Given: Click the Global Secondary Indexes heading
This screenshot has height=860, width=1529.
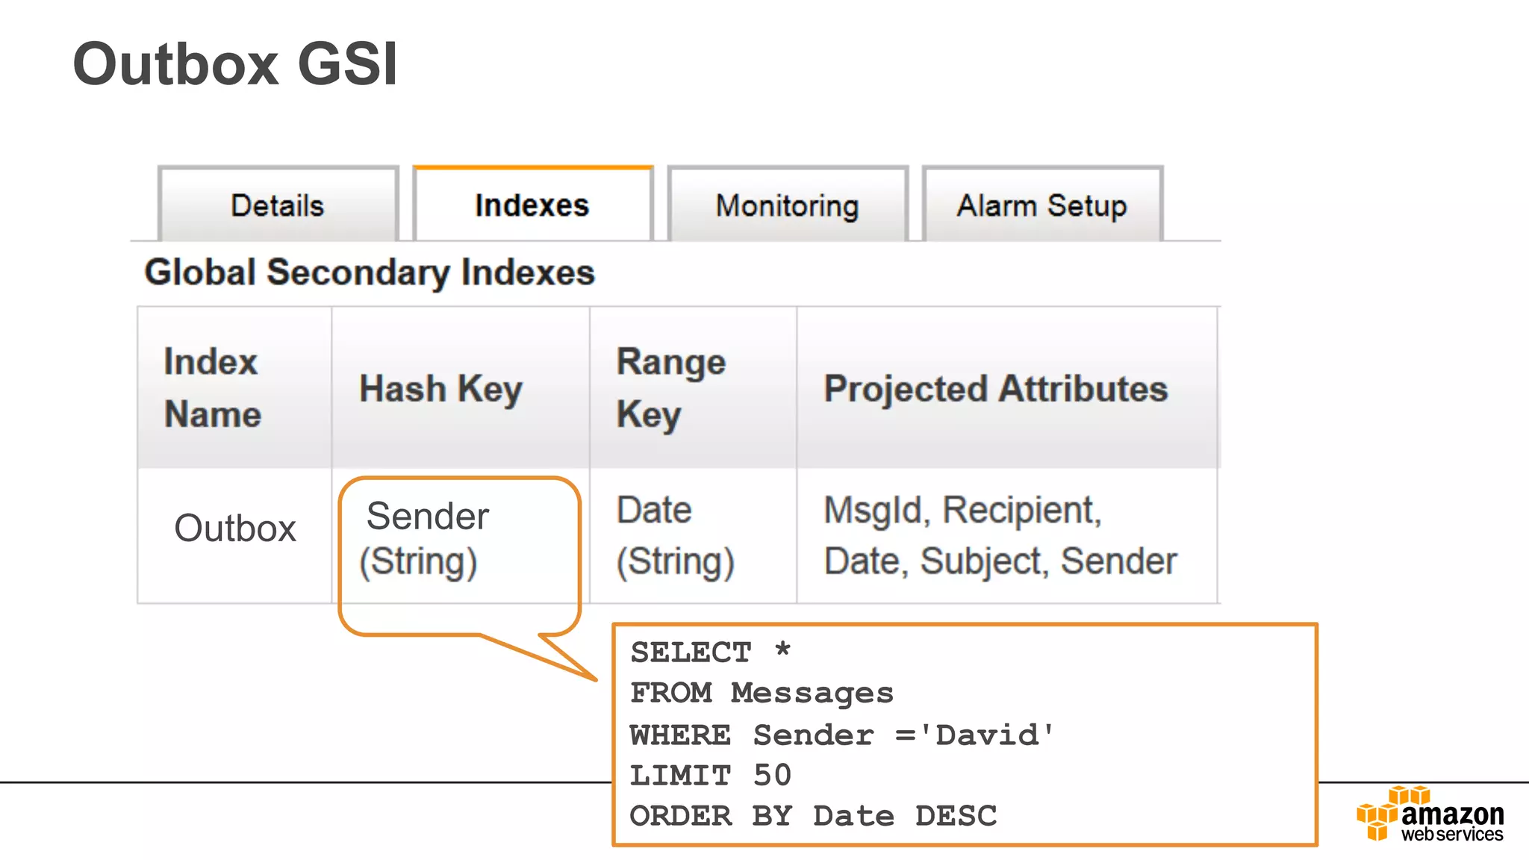Looking at the screenshot, I should [x=370, y=272].
